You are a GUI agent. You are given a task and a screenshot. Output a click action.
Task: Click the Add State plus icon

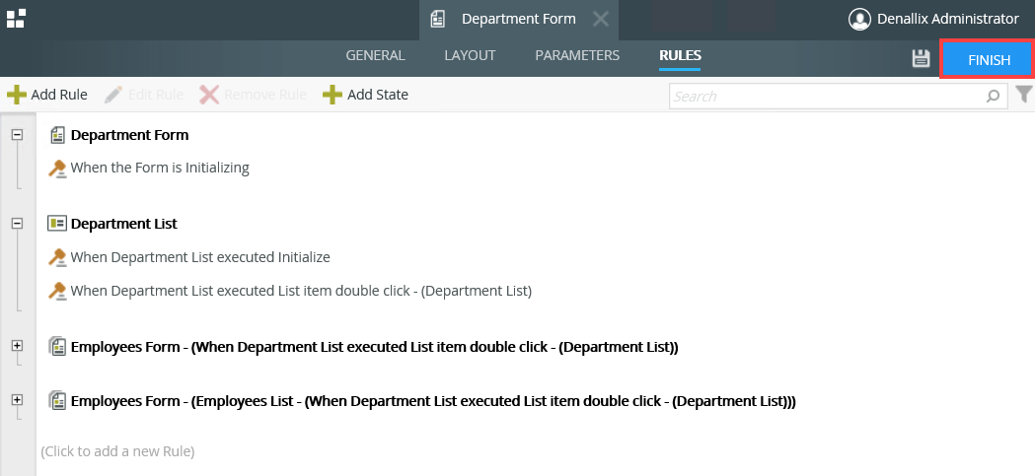tap(333, 95)
